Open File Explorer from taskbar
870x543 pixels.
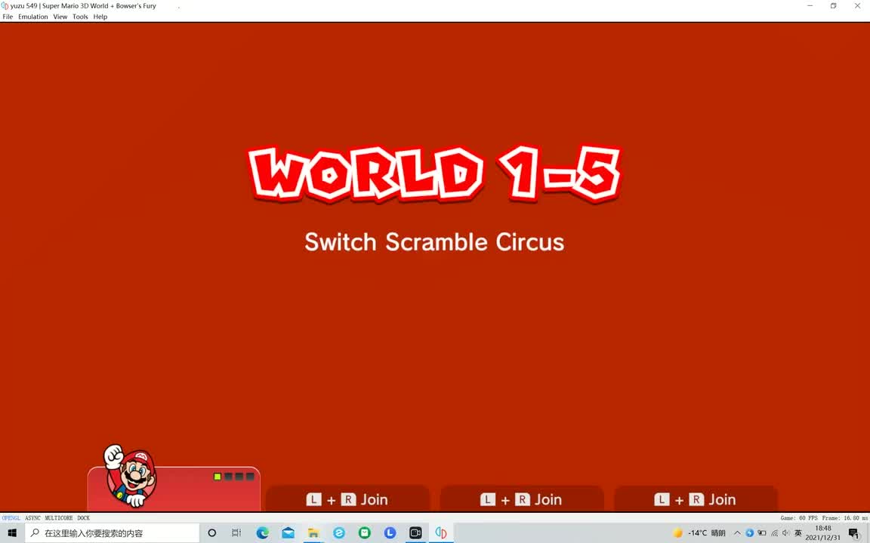(313, 532)
